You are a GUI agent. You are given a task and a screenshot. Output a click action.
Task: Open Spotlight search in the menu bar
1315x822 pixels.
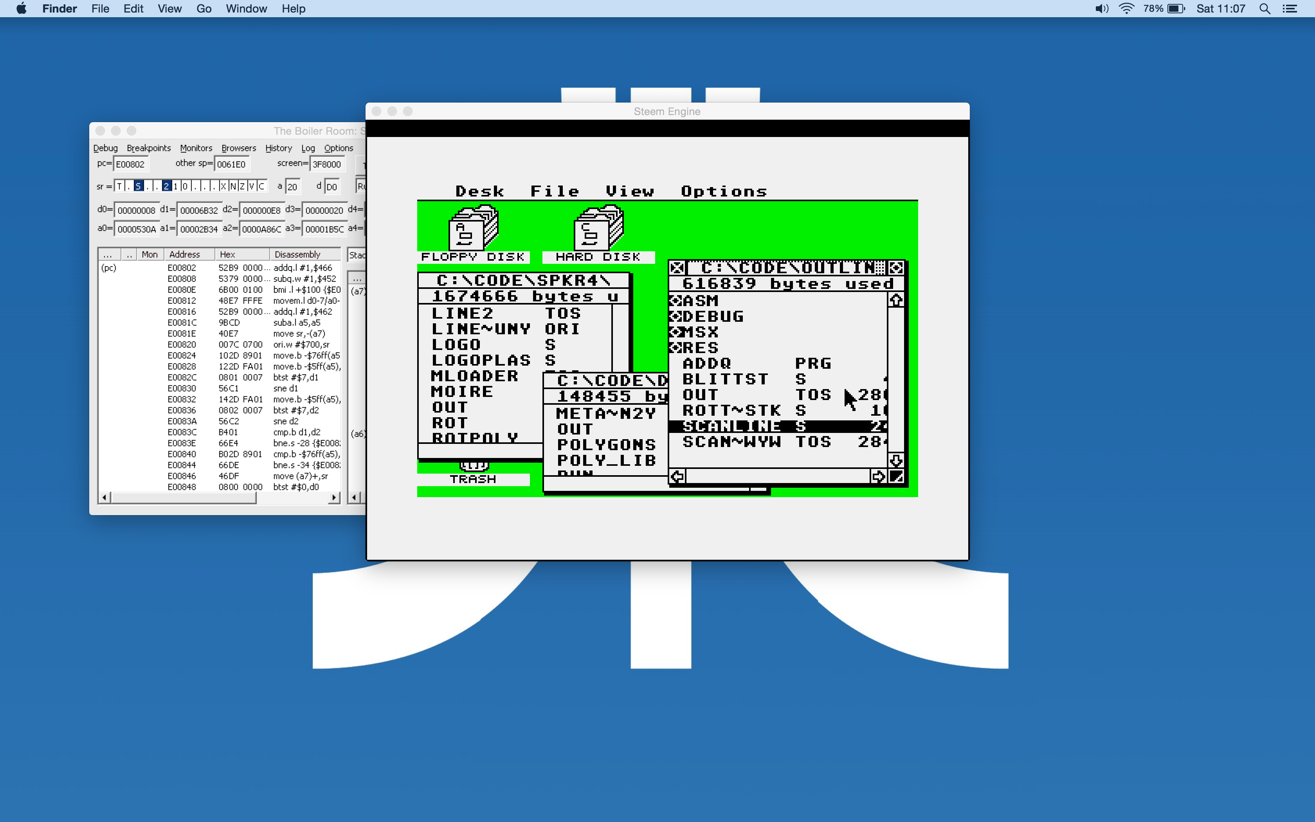[x=1265, y=9]
